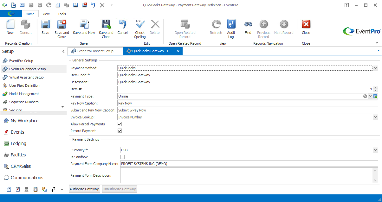
Task: Open tab list dropdown arrow
Action: click(x=379, y=50)
